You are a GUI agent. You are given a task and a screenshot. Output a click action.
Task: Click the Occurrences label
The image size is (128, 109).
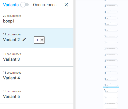45,5
